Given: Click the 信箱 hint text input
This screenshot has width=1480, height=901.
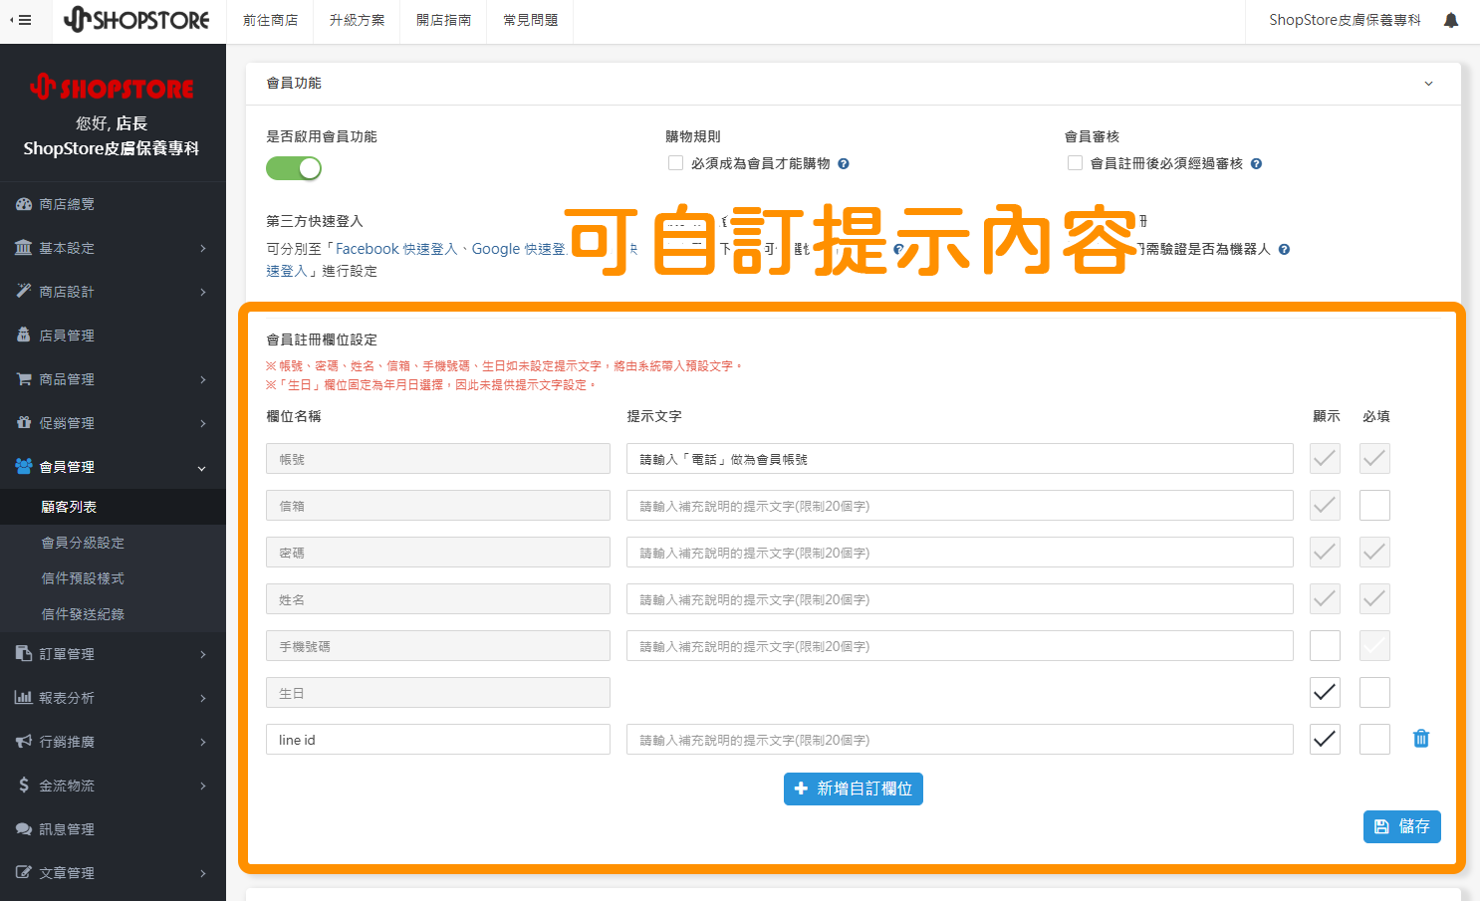Looking at the screenshot, I should pos(960,506).
